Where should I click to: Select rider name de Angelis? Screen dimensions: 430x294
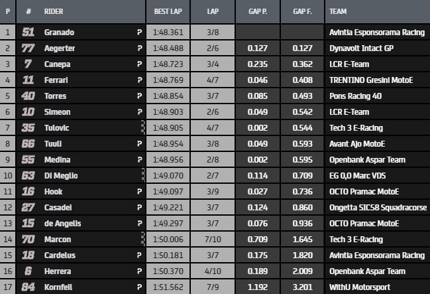coord(63,223)
